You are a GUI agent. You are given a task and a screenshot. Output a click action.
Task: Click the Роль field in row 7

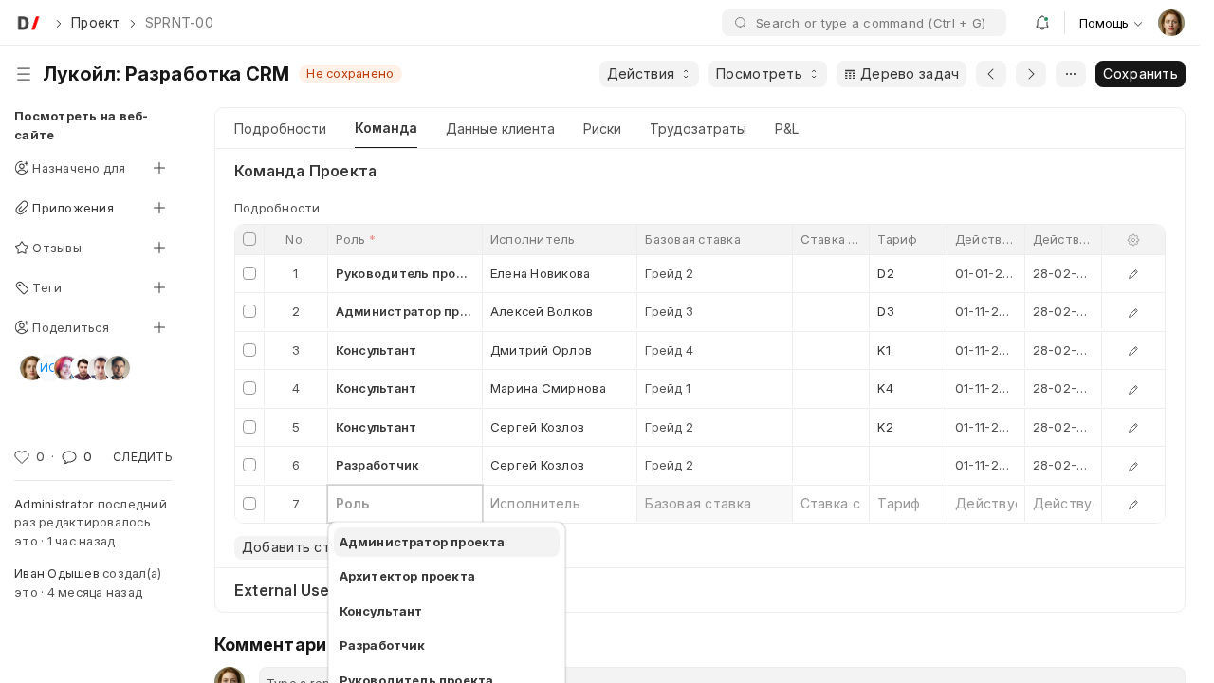click(x=405, y=504)
